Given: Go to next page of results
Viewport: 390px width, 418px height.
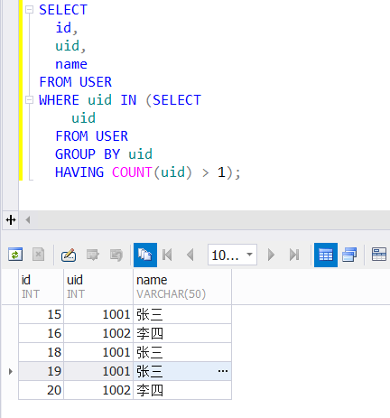Looking at the screenshot, I should (x=271, y=255).
